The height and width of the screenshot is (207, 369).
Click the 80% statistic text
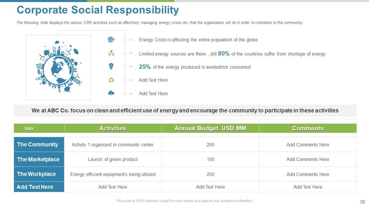224,53
